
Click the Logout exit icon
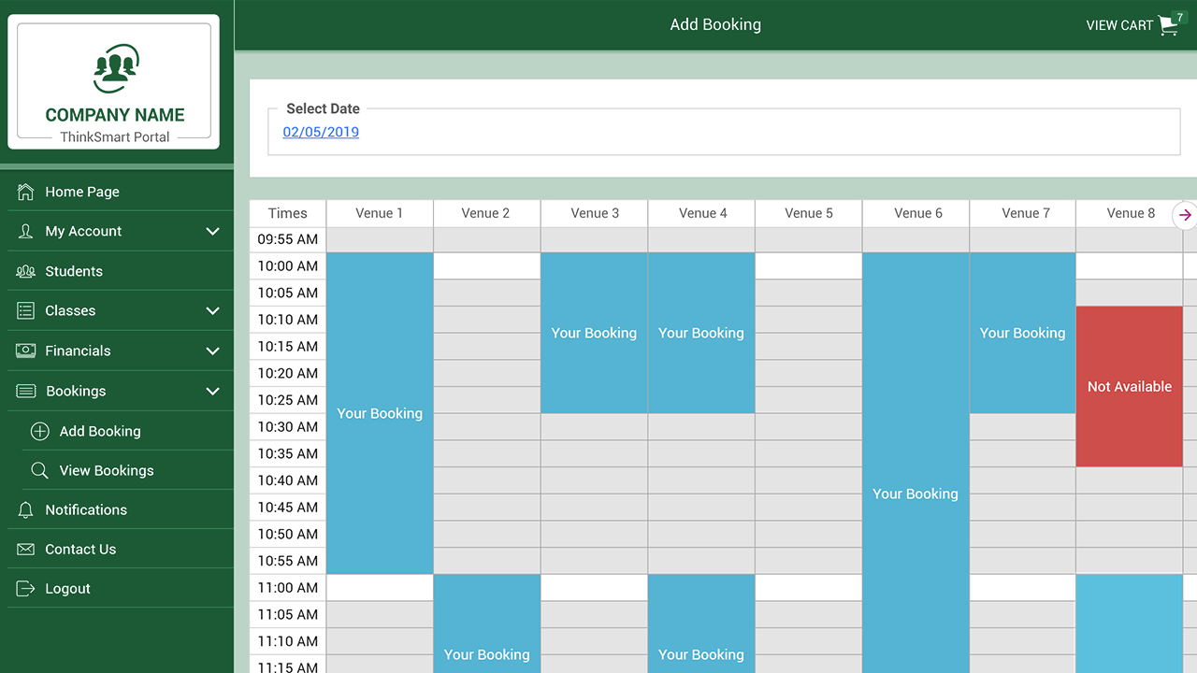click(x=26, y=589)
